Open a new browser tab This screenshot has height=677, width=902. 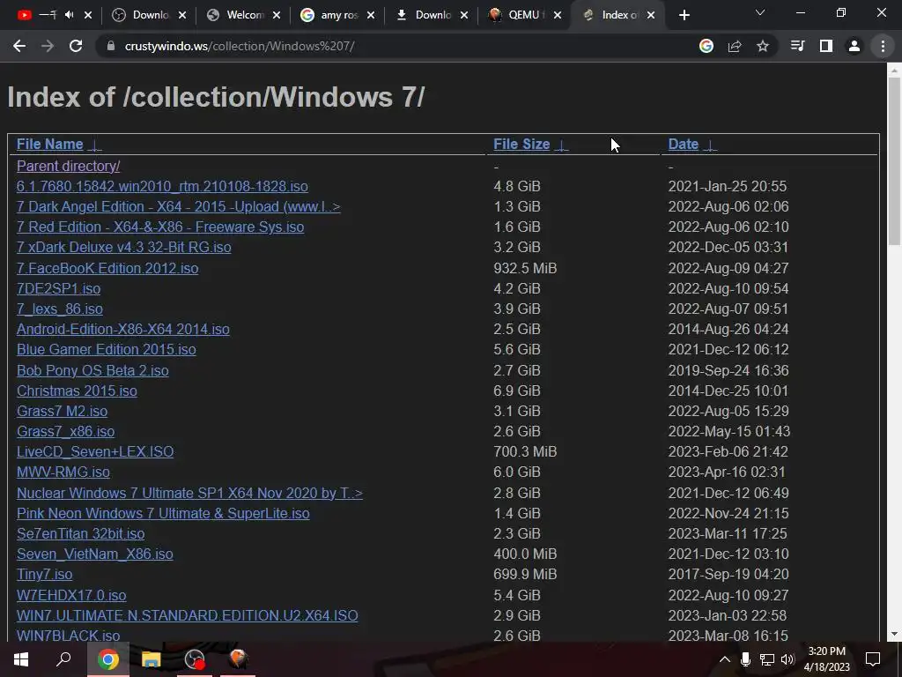coord(684,16)
